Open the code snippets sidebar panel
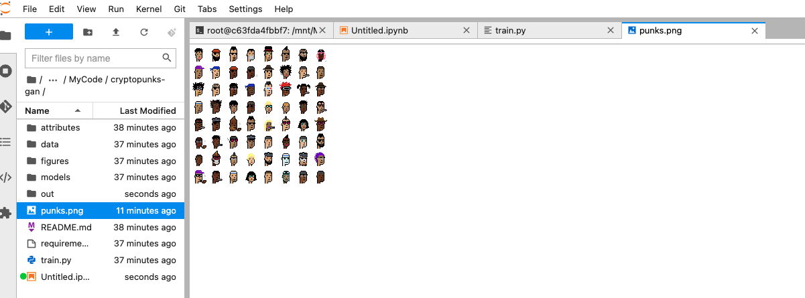Viewport: 805px width, 298px height. click(5, 177)
